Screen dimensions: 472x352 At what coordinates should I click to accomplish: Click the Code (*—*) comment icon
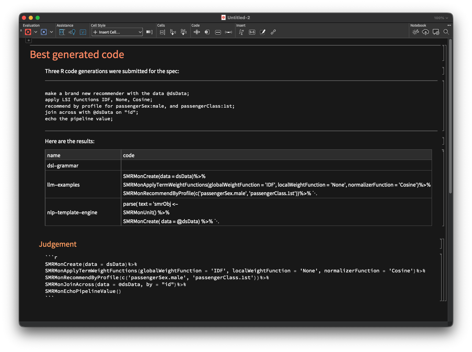tap(228, 32)
